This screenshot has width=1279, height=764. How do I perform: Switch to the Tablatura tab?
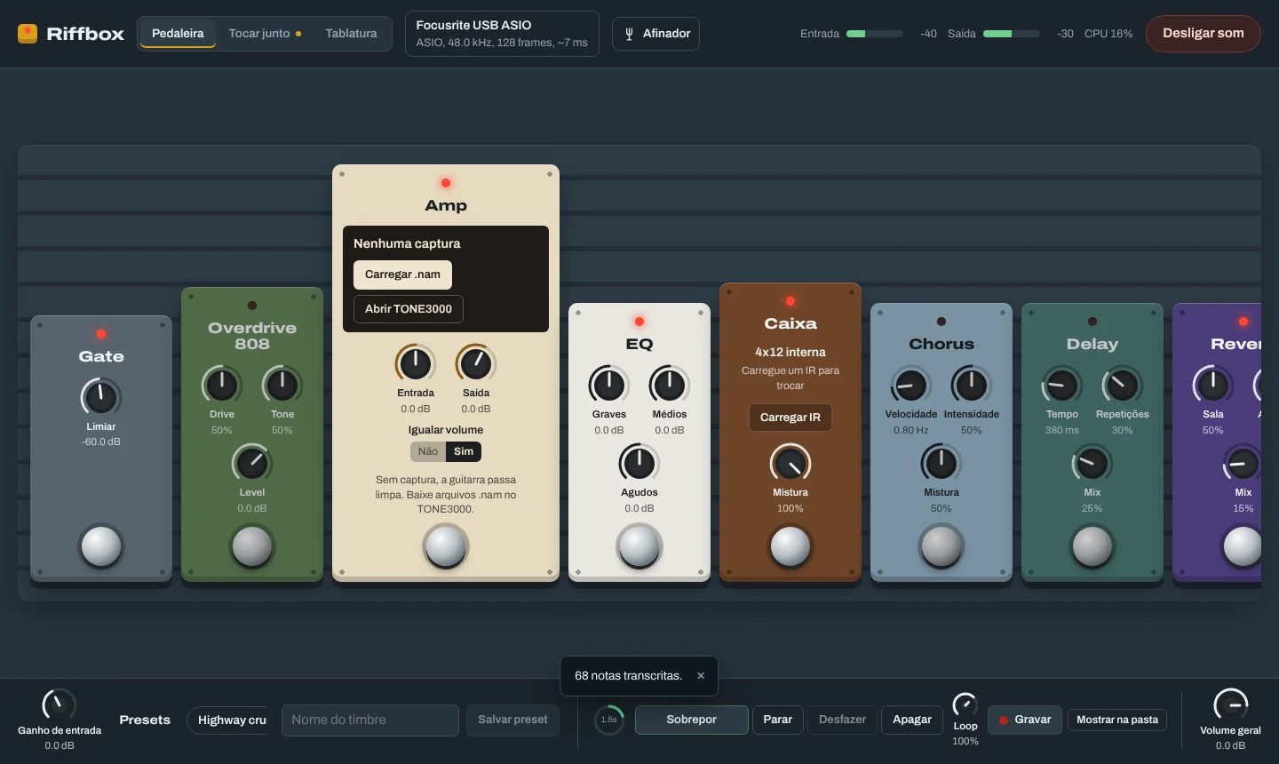click(351, 34)
